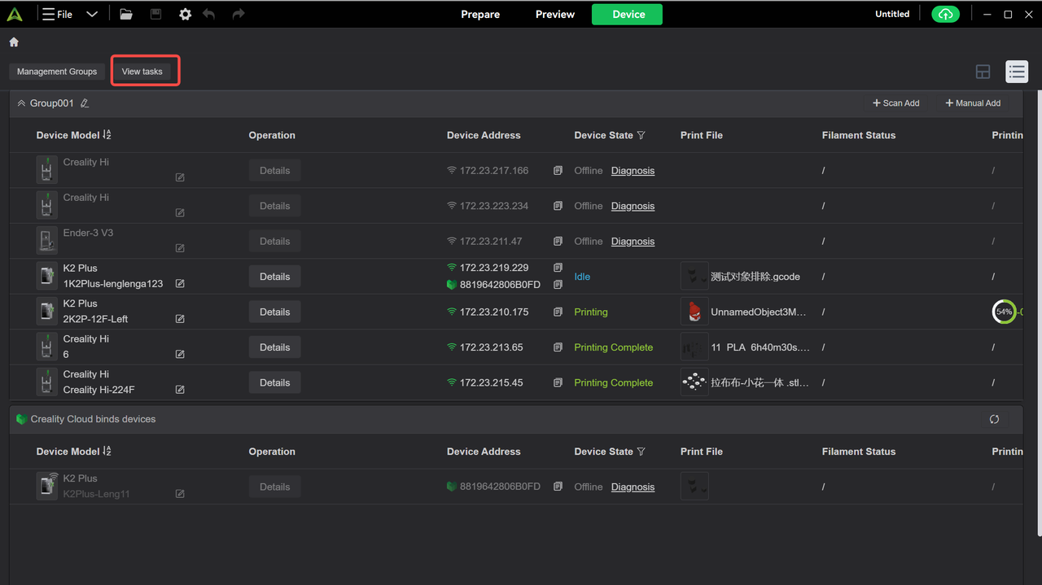
Task: Switch to card grid view icon
Action: click(x=983, y=72)
